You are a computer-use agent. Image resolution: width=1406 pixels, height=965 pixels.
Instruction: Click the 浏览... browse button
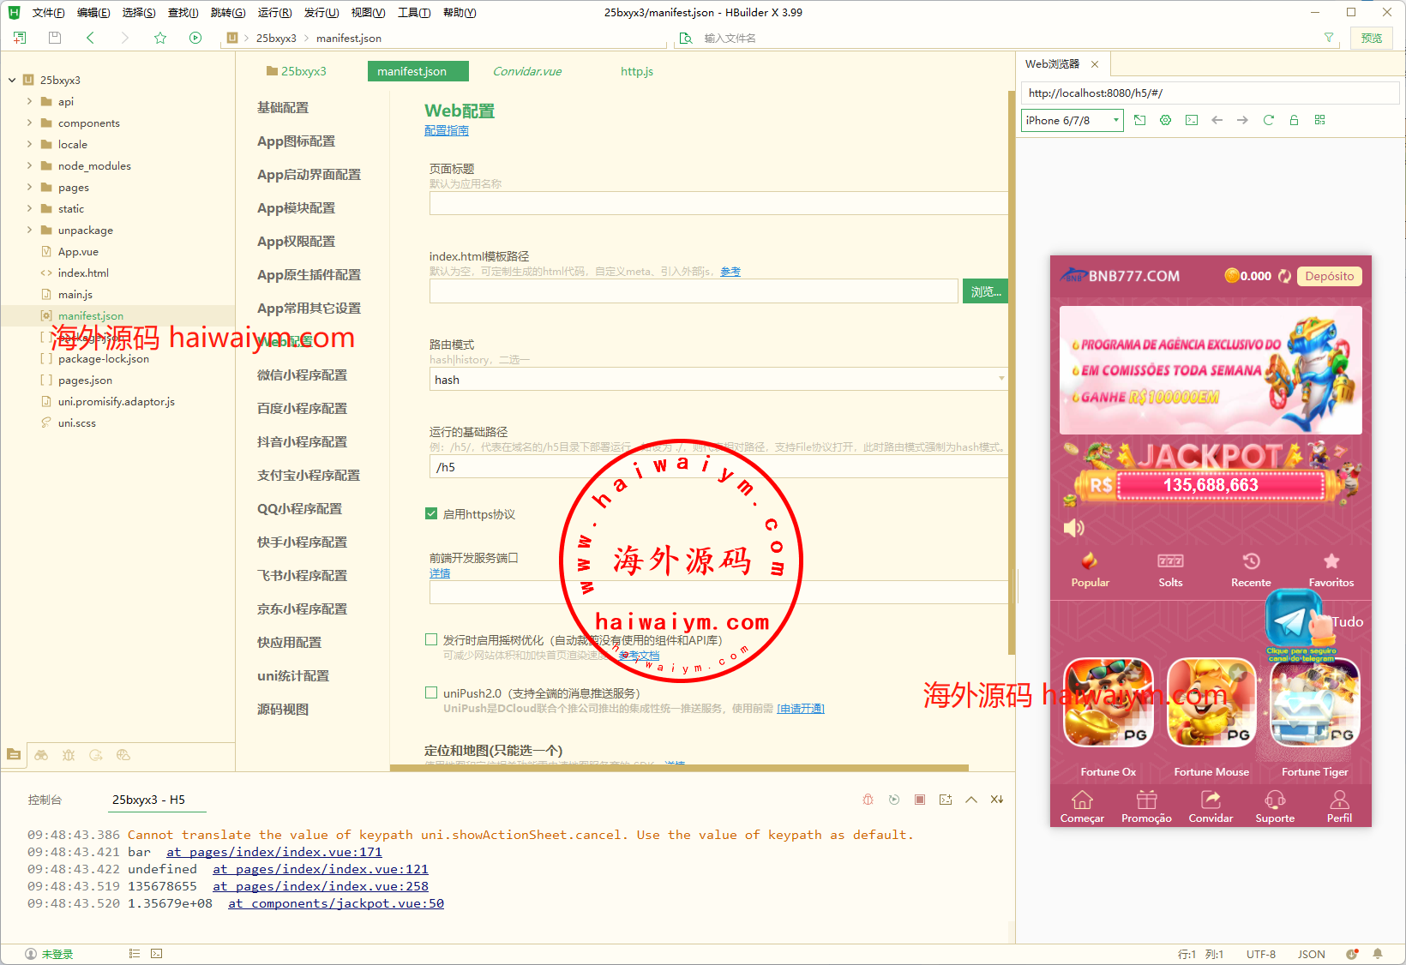point(985,291)
